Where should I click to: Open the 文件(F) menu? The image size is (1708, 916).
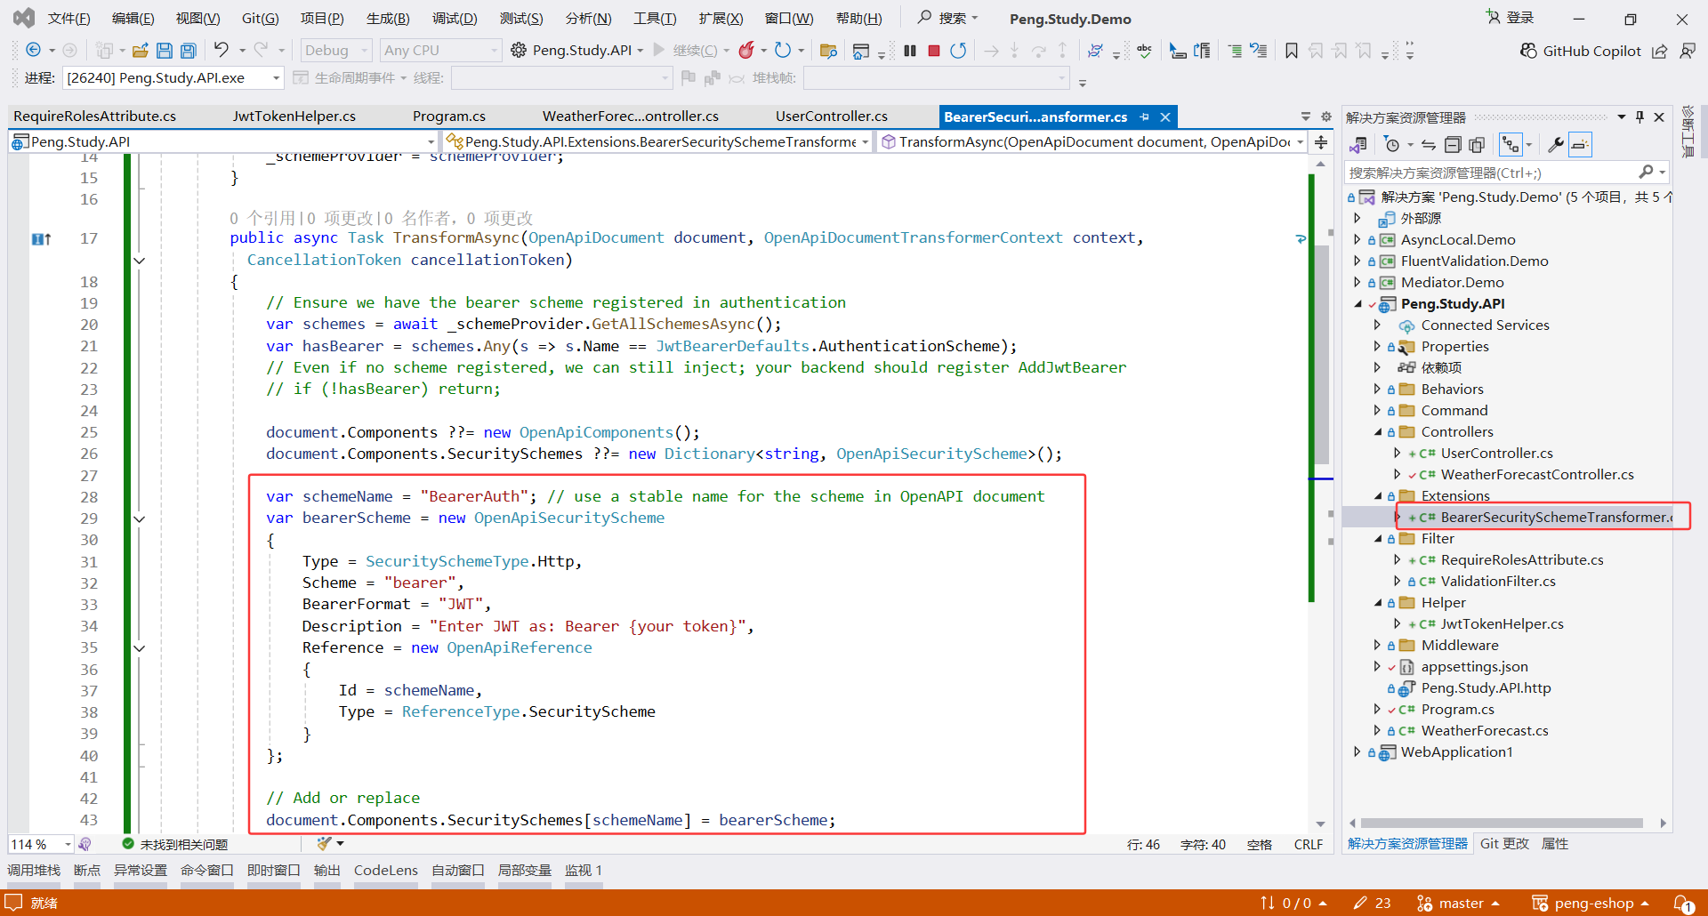pyautogui.click(x=68, y=19)
